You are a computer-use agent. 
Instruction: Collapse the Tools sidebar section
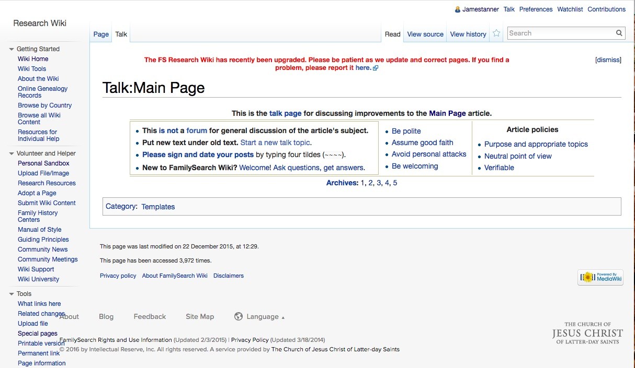(x=12, y=294)
